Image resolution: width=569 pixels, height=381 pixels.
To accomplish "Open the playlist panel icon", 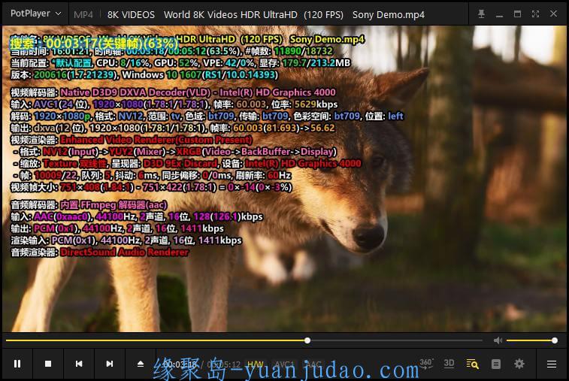I will tap(495, 364).
